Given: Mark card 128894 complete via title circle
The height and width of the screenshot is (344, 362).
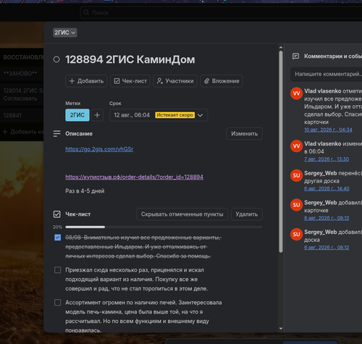Looking at the screenshot, I should click(56, 59).
